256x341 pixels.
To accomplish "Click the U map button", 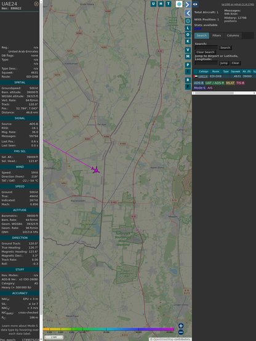I will (153, 4).
